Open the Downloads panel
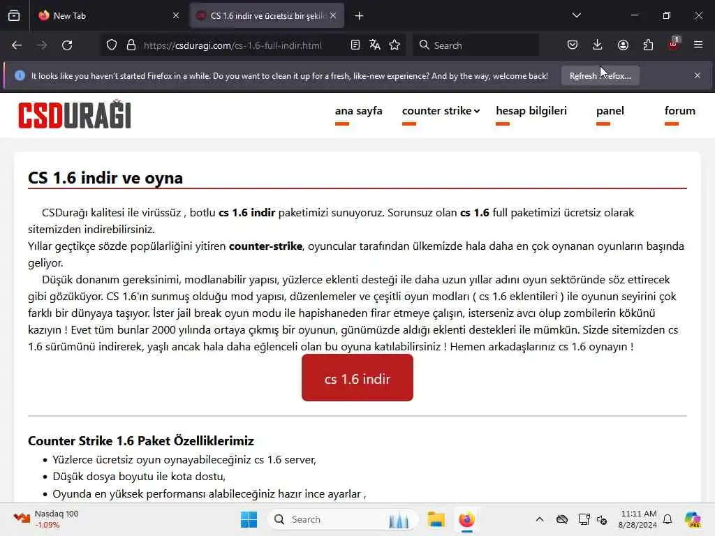Screen dimensions: 715x536 click(x=598, y=45)
